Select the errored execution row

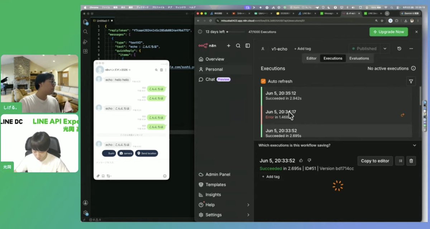pyautogui.click(x=336, y=114)
